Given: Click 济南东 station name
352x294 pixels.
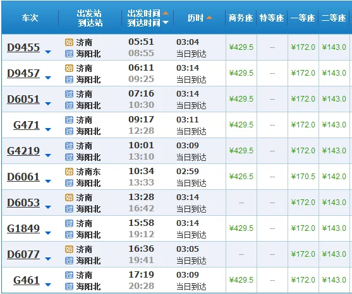Looking at the screenshot, I should pyautogui.click(x=88, y=172).
